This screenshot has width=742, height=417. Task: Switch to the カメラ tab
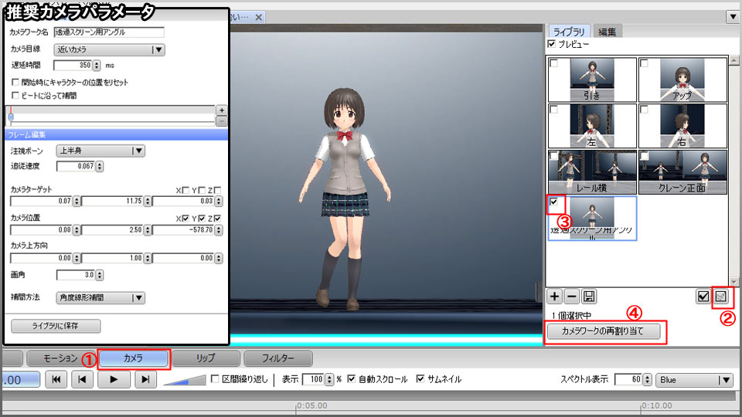pos(133,358)
